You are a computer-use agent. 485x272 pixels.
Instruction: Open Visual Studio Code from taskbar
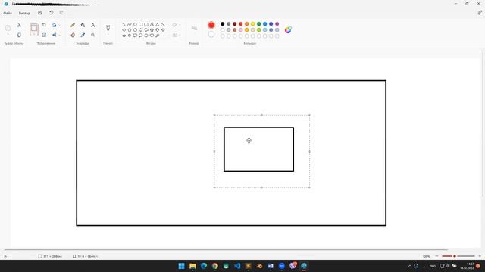tap(237, 266)
